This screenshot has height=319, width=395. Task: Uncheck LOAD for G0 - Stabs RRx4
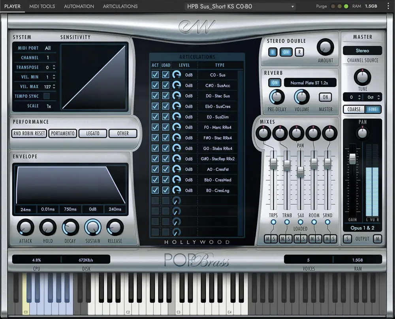166,148
